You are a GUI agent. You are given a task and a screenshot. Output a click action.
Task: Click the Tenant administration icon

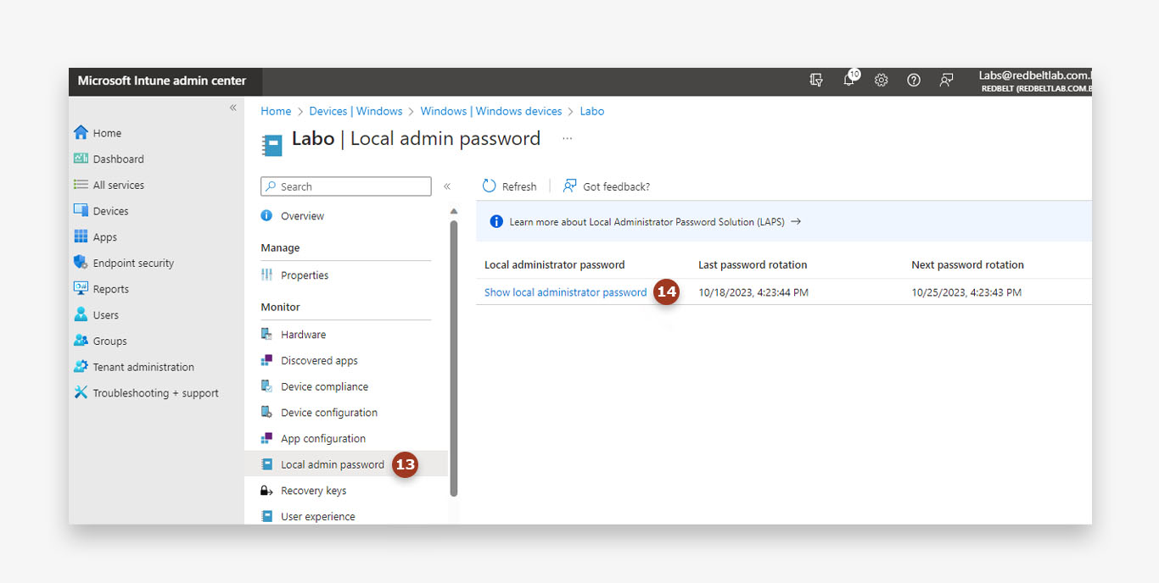[81, 367]
